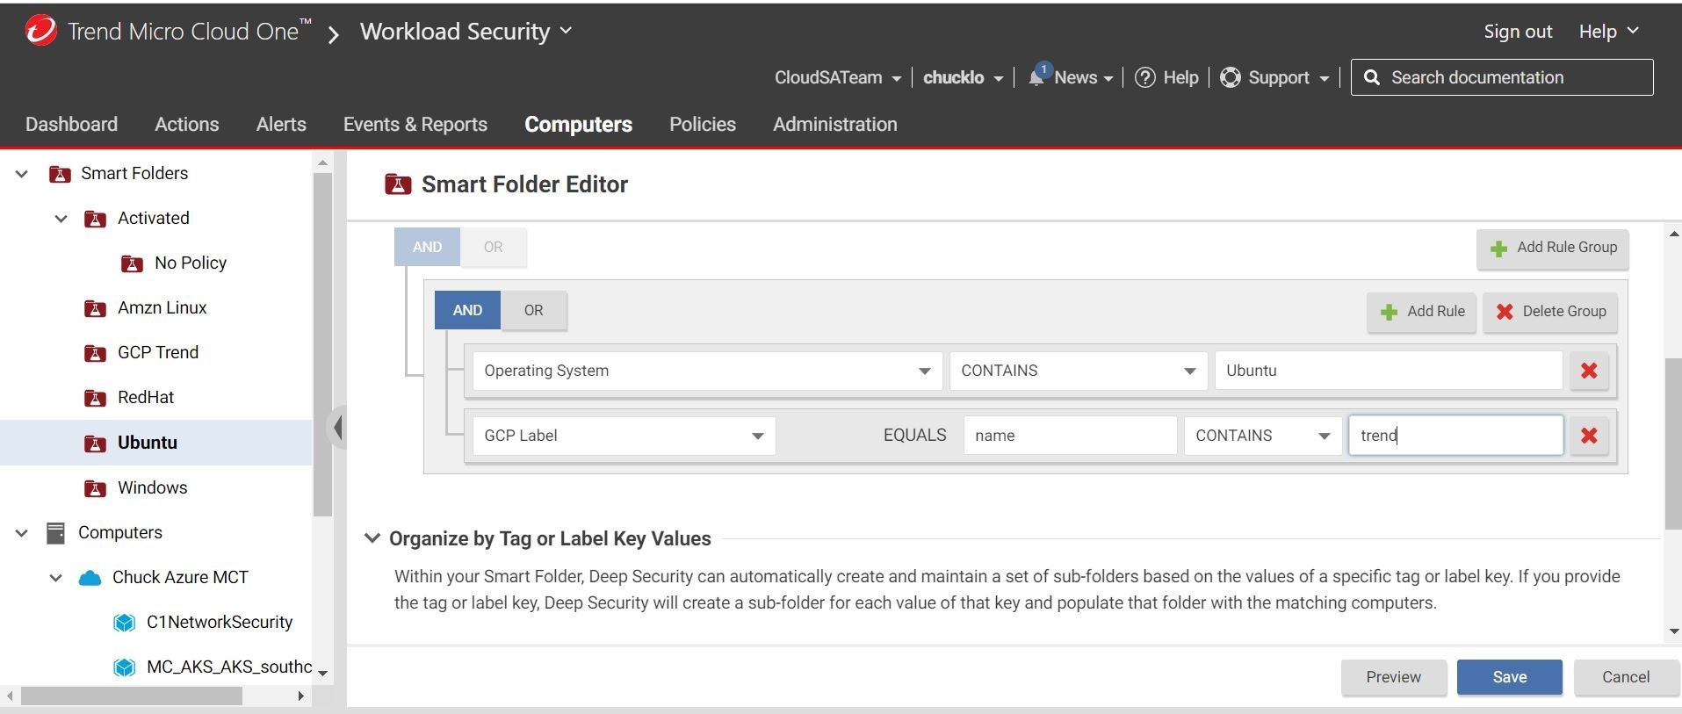Open the News bell notification icon
The width and height of the screenshot is (1682, 714).
click(1037, 76)
